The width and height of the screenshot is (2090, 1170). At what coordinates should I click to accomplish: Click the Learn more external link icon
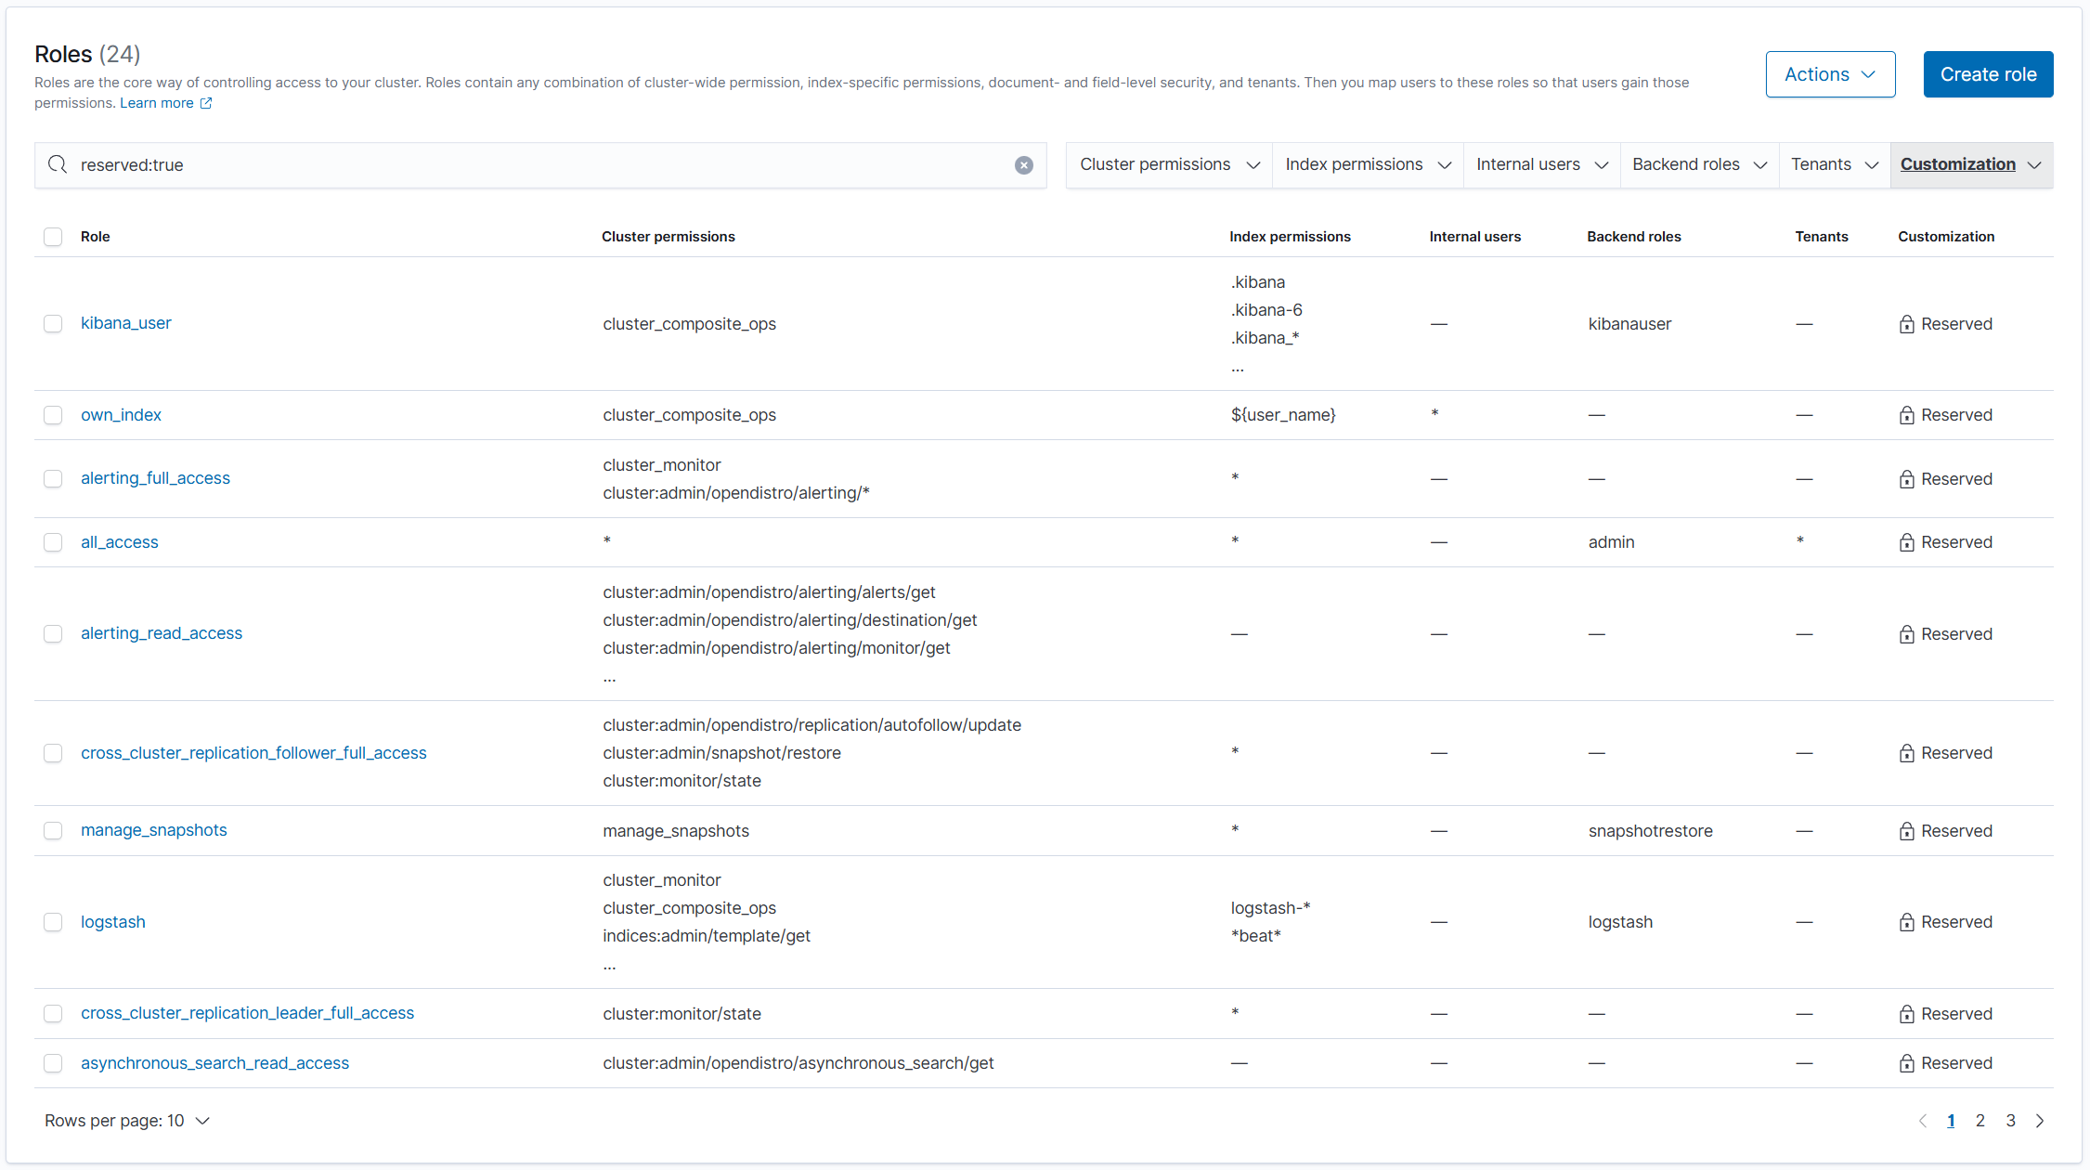206,103
